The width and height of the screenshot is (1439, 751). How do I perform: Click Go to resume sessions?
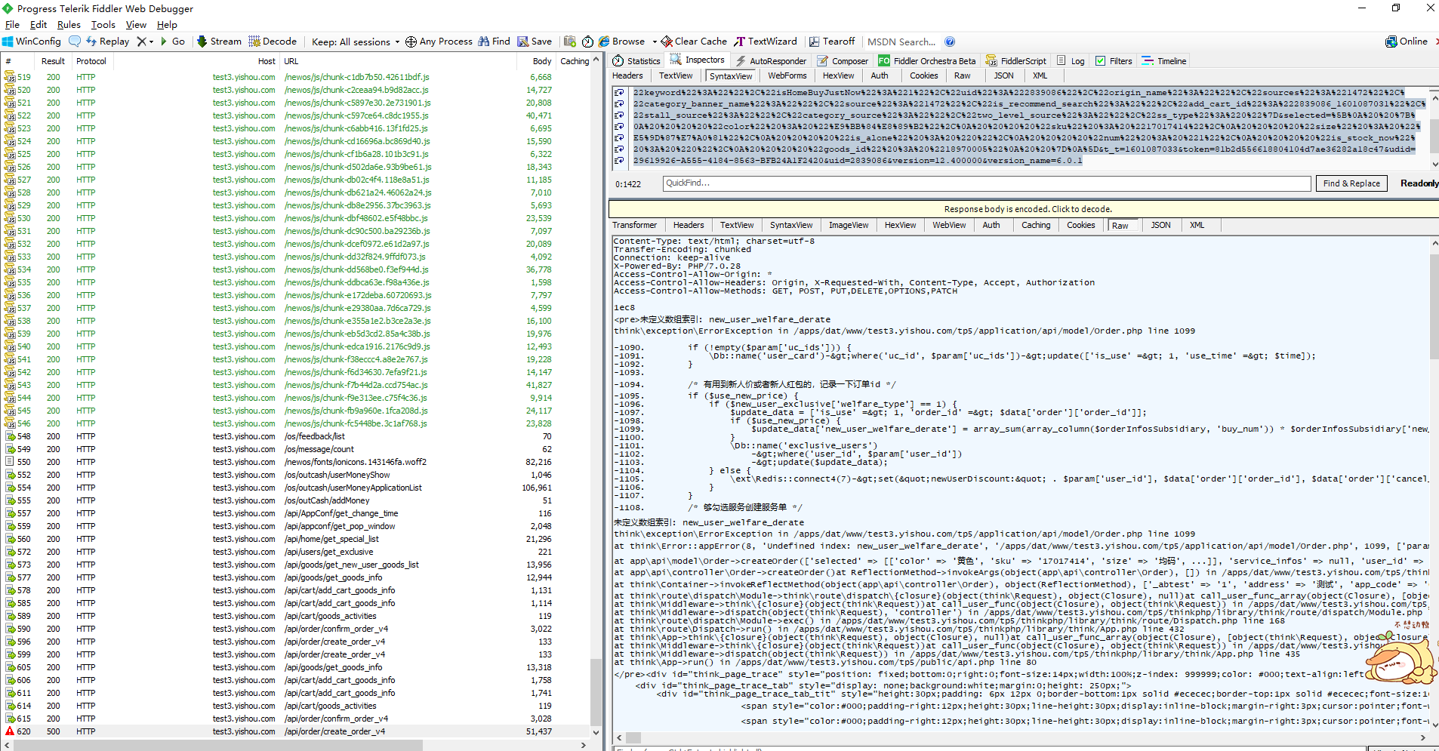[173, 42]
